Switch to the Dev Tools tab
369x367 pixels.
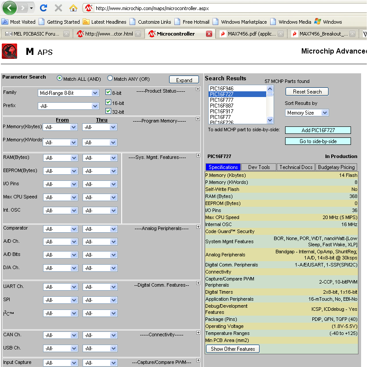259,167
